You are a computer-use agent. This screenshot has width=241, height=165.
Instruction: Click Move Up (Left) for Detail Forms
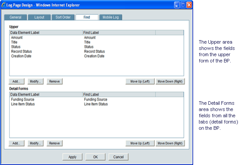tap(140, 143)
